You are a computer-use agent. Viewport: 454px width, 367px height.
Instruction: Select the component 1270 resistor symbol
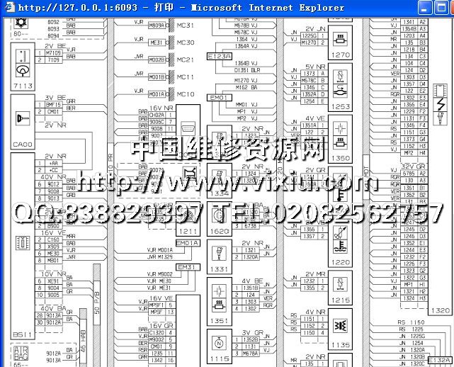pos(340,38)
